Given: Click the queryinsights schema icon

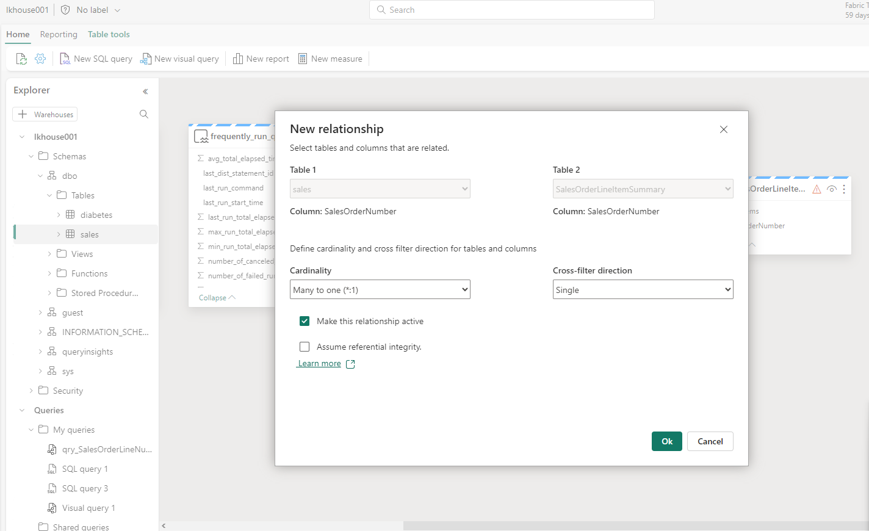Looking at the screenshot, I should coord(52,352).
